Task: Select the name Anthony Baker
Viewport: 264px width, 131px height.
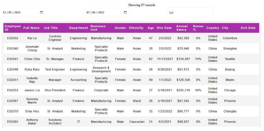Action: click(x=32, y=122)
